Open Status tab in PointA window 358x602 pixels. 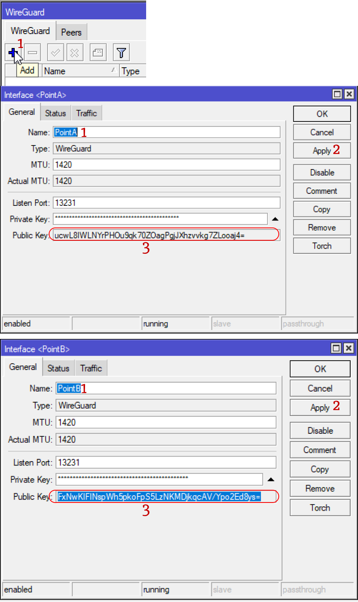[x=56, y=113]
